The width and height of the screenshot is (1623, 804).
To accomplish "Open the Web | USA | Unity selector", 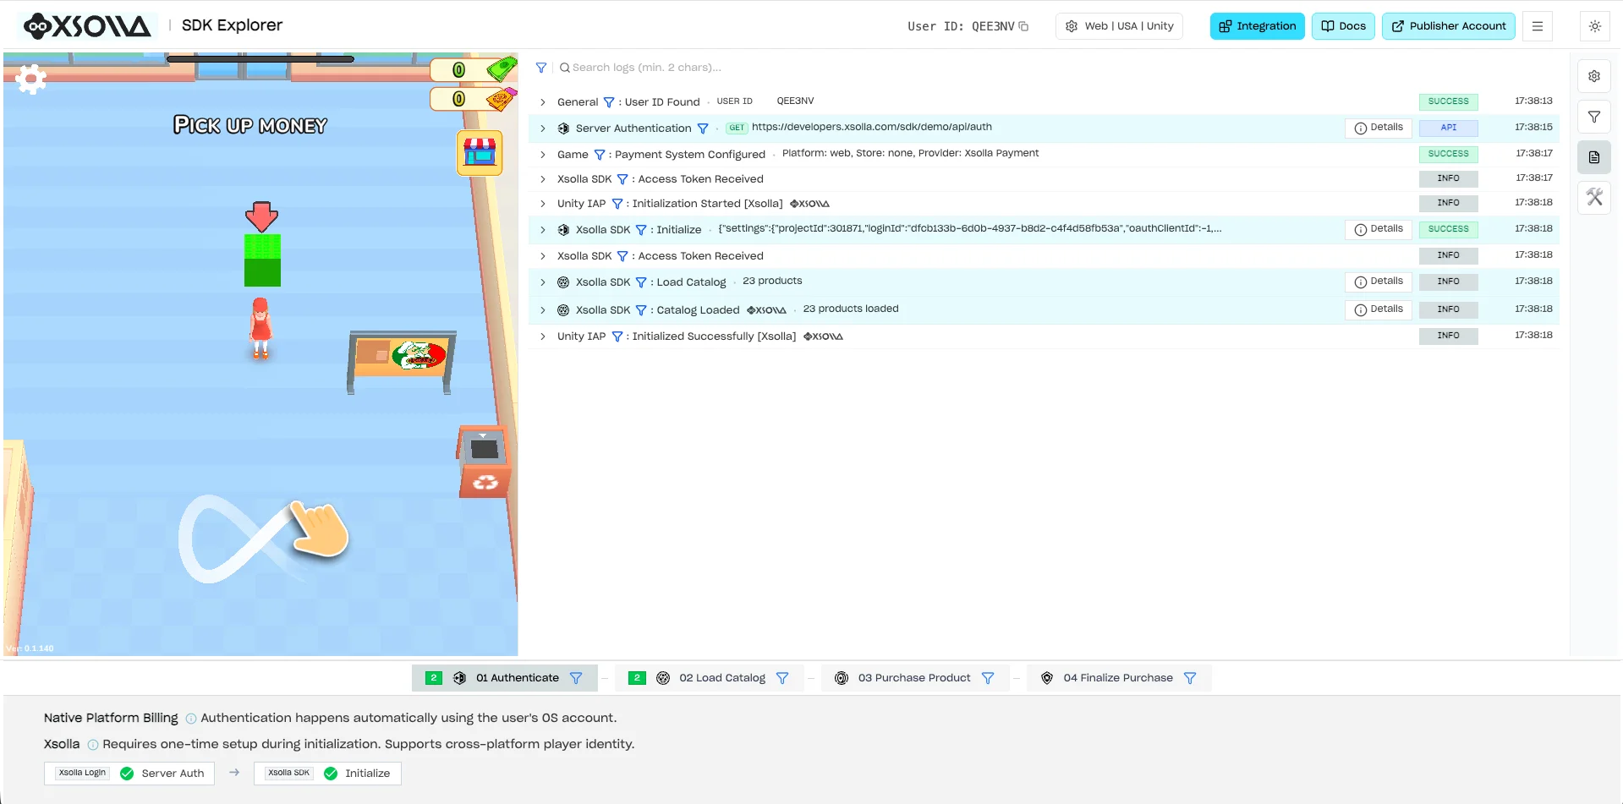I will point(1119,26).
